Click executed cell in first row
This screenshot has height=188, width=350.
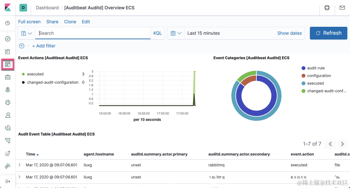[299, 165]
